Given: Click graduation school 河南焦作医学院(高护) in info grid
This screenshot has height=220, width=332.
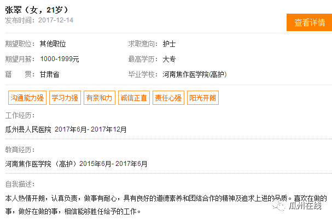Looking at the screenshot, I should [195, 74].
